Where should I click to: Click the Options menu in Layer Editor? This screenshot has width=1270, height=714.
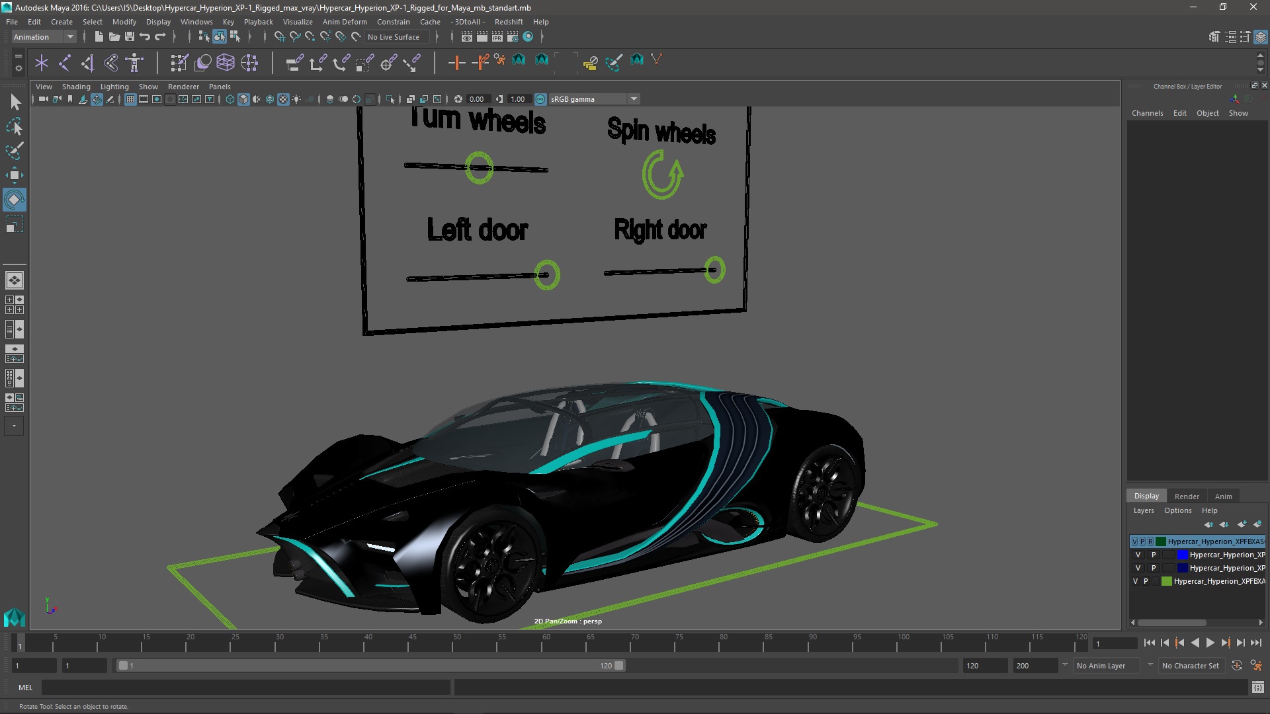tap(1177, 510)
